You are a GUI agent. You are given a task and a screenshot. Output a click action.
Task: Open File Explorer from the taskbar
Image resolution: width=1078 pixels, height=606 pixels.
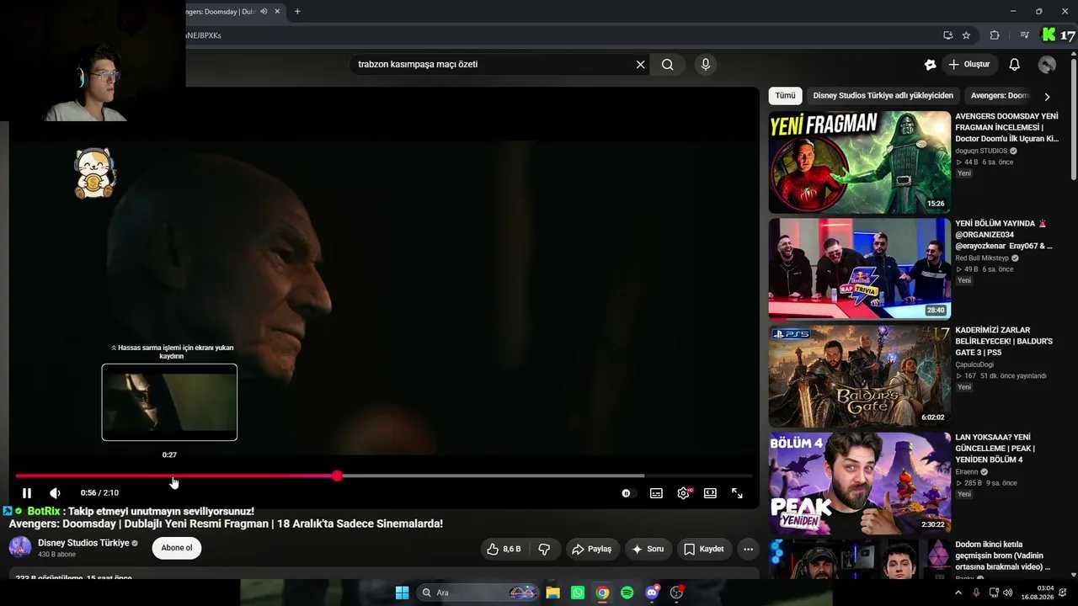(x=552, y=593)
